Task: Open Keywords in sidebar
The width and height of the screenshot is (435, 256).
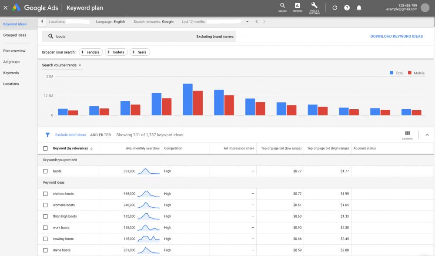Action: click(11, 73)
